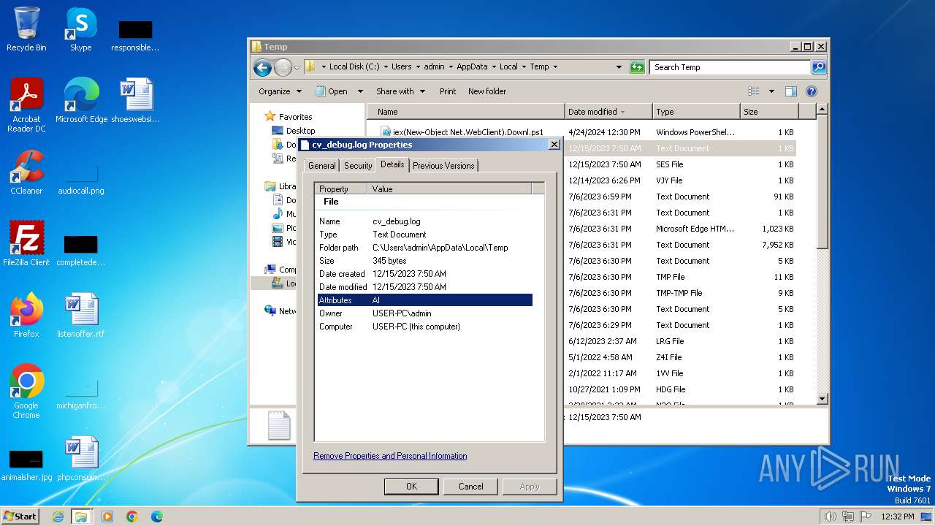Open Firefox desktop shortcut
The height and width of the screenshot is (526, 935).
coord(26,316)
